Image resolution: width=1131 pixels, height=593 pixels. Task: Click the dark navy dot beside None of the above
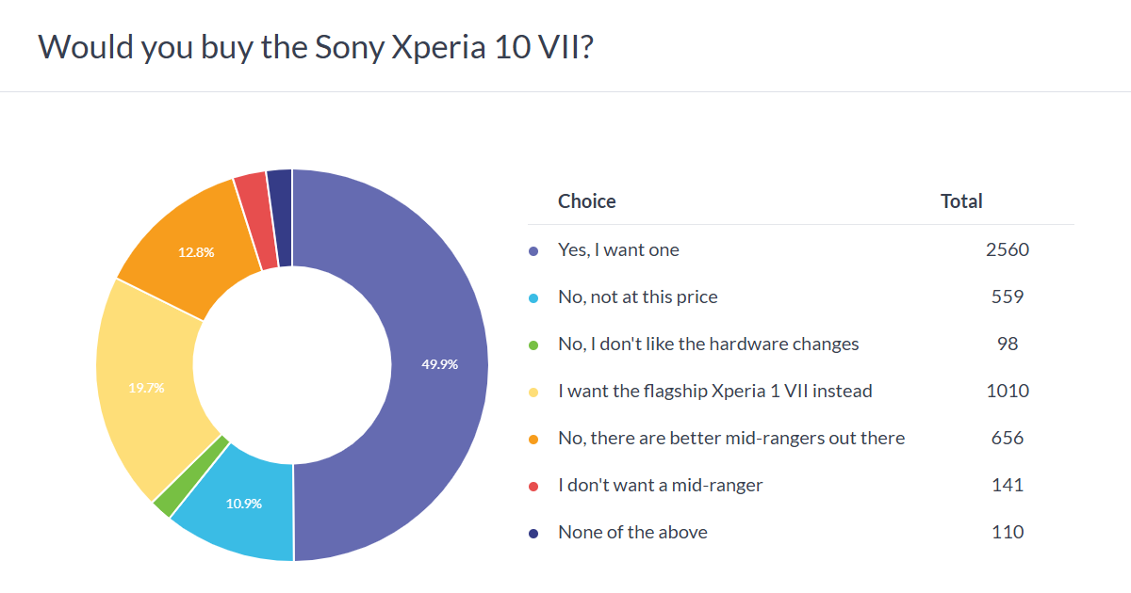[533, 533]
